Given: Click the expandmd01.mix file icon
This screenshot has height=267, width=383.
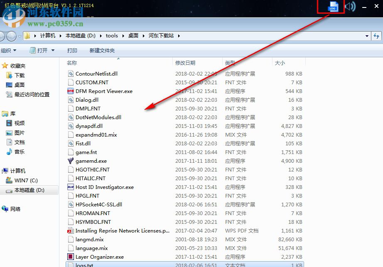Looking at the screenshot, I should (x=71, y=135).
